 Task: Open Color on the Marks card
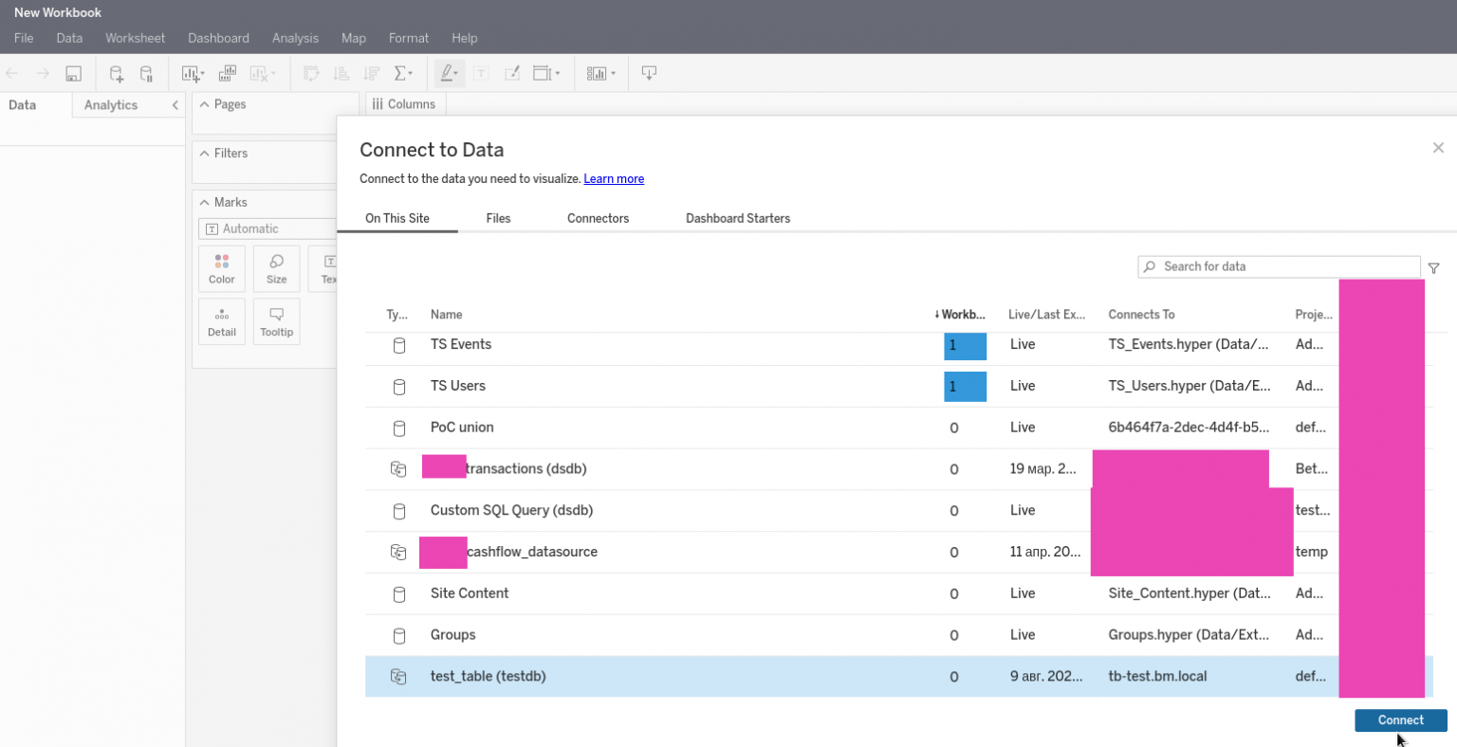click(x=221, y=267)
